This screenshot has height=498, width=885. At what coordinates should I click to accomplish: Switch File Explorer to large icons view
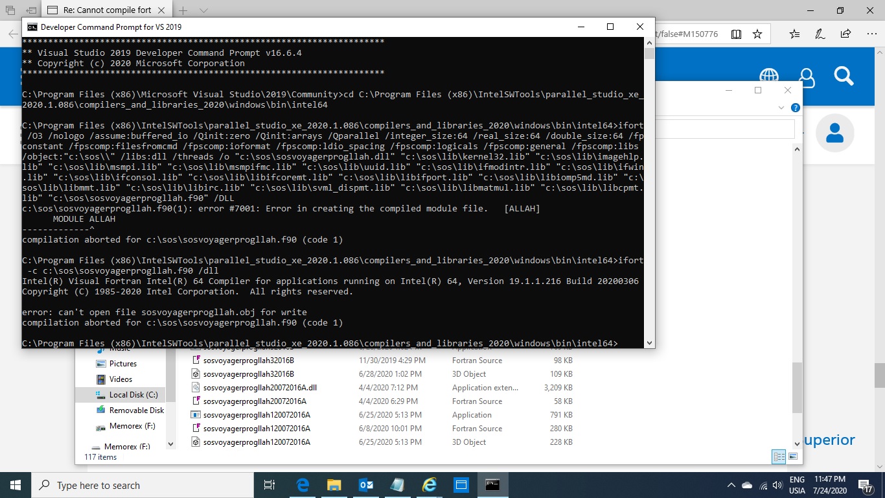click(x=793, y=456)
